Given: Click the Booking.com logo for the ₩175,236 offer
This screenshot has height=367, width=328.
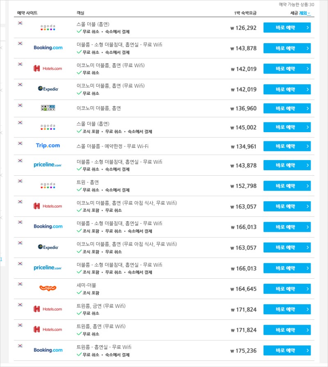Looking at the screenshot, I should (x=48, y=350).
